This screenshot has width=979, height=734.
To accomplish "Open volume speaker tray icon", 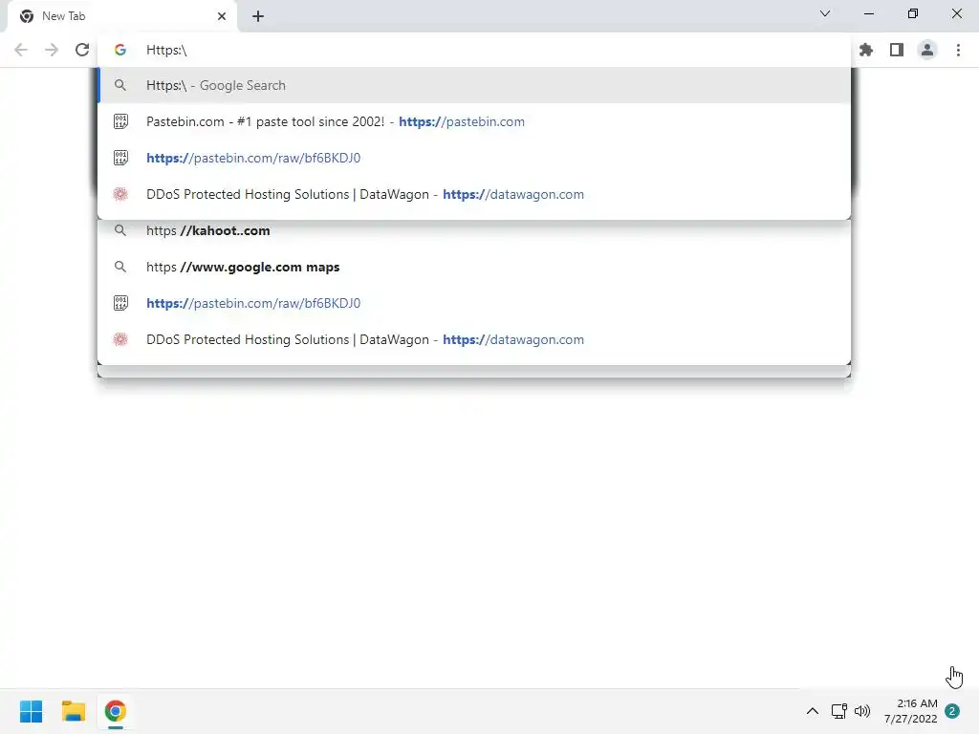I will point(862,711).
